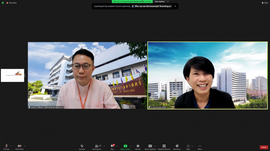
Task: Click the Show Captions icon
Action: click(x=150, y=146)
